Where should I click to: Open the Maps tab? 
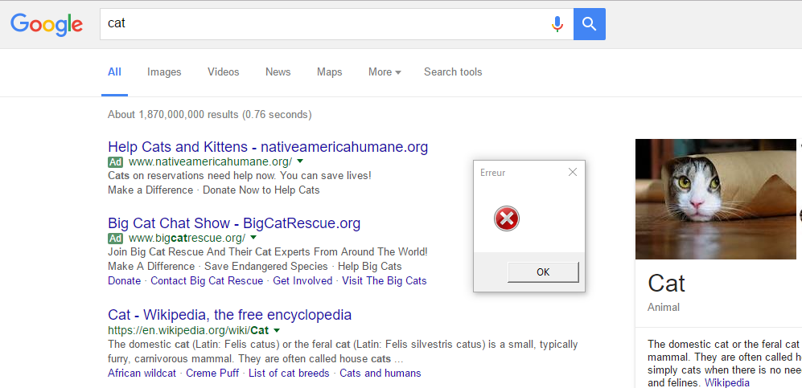pos(329,72)
